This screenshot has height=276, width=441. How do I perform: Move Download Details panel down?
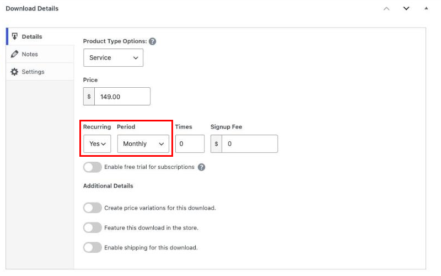[x=406, y=8]
